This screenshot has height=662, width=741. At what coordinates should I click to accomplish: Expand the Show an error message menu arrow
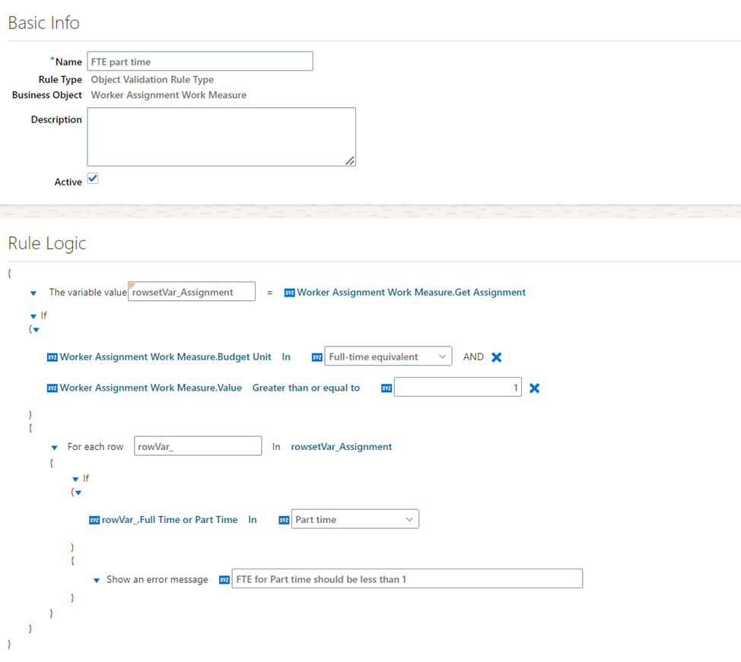pyautogui.click(x=97, y=581)
